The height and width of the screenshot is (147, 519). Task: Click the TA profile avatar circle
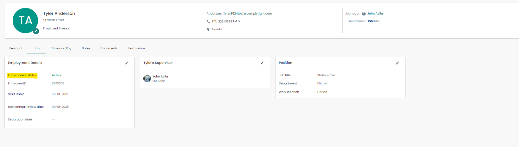click(25, 20)
